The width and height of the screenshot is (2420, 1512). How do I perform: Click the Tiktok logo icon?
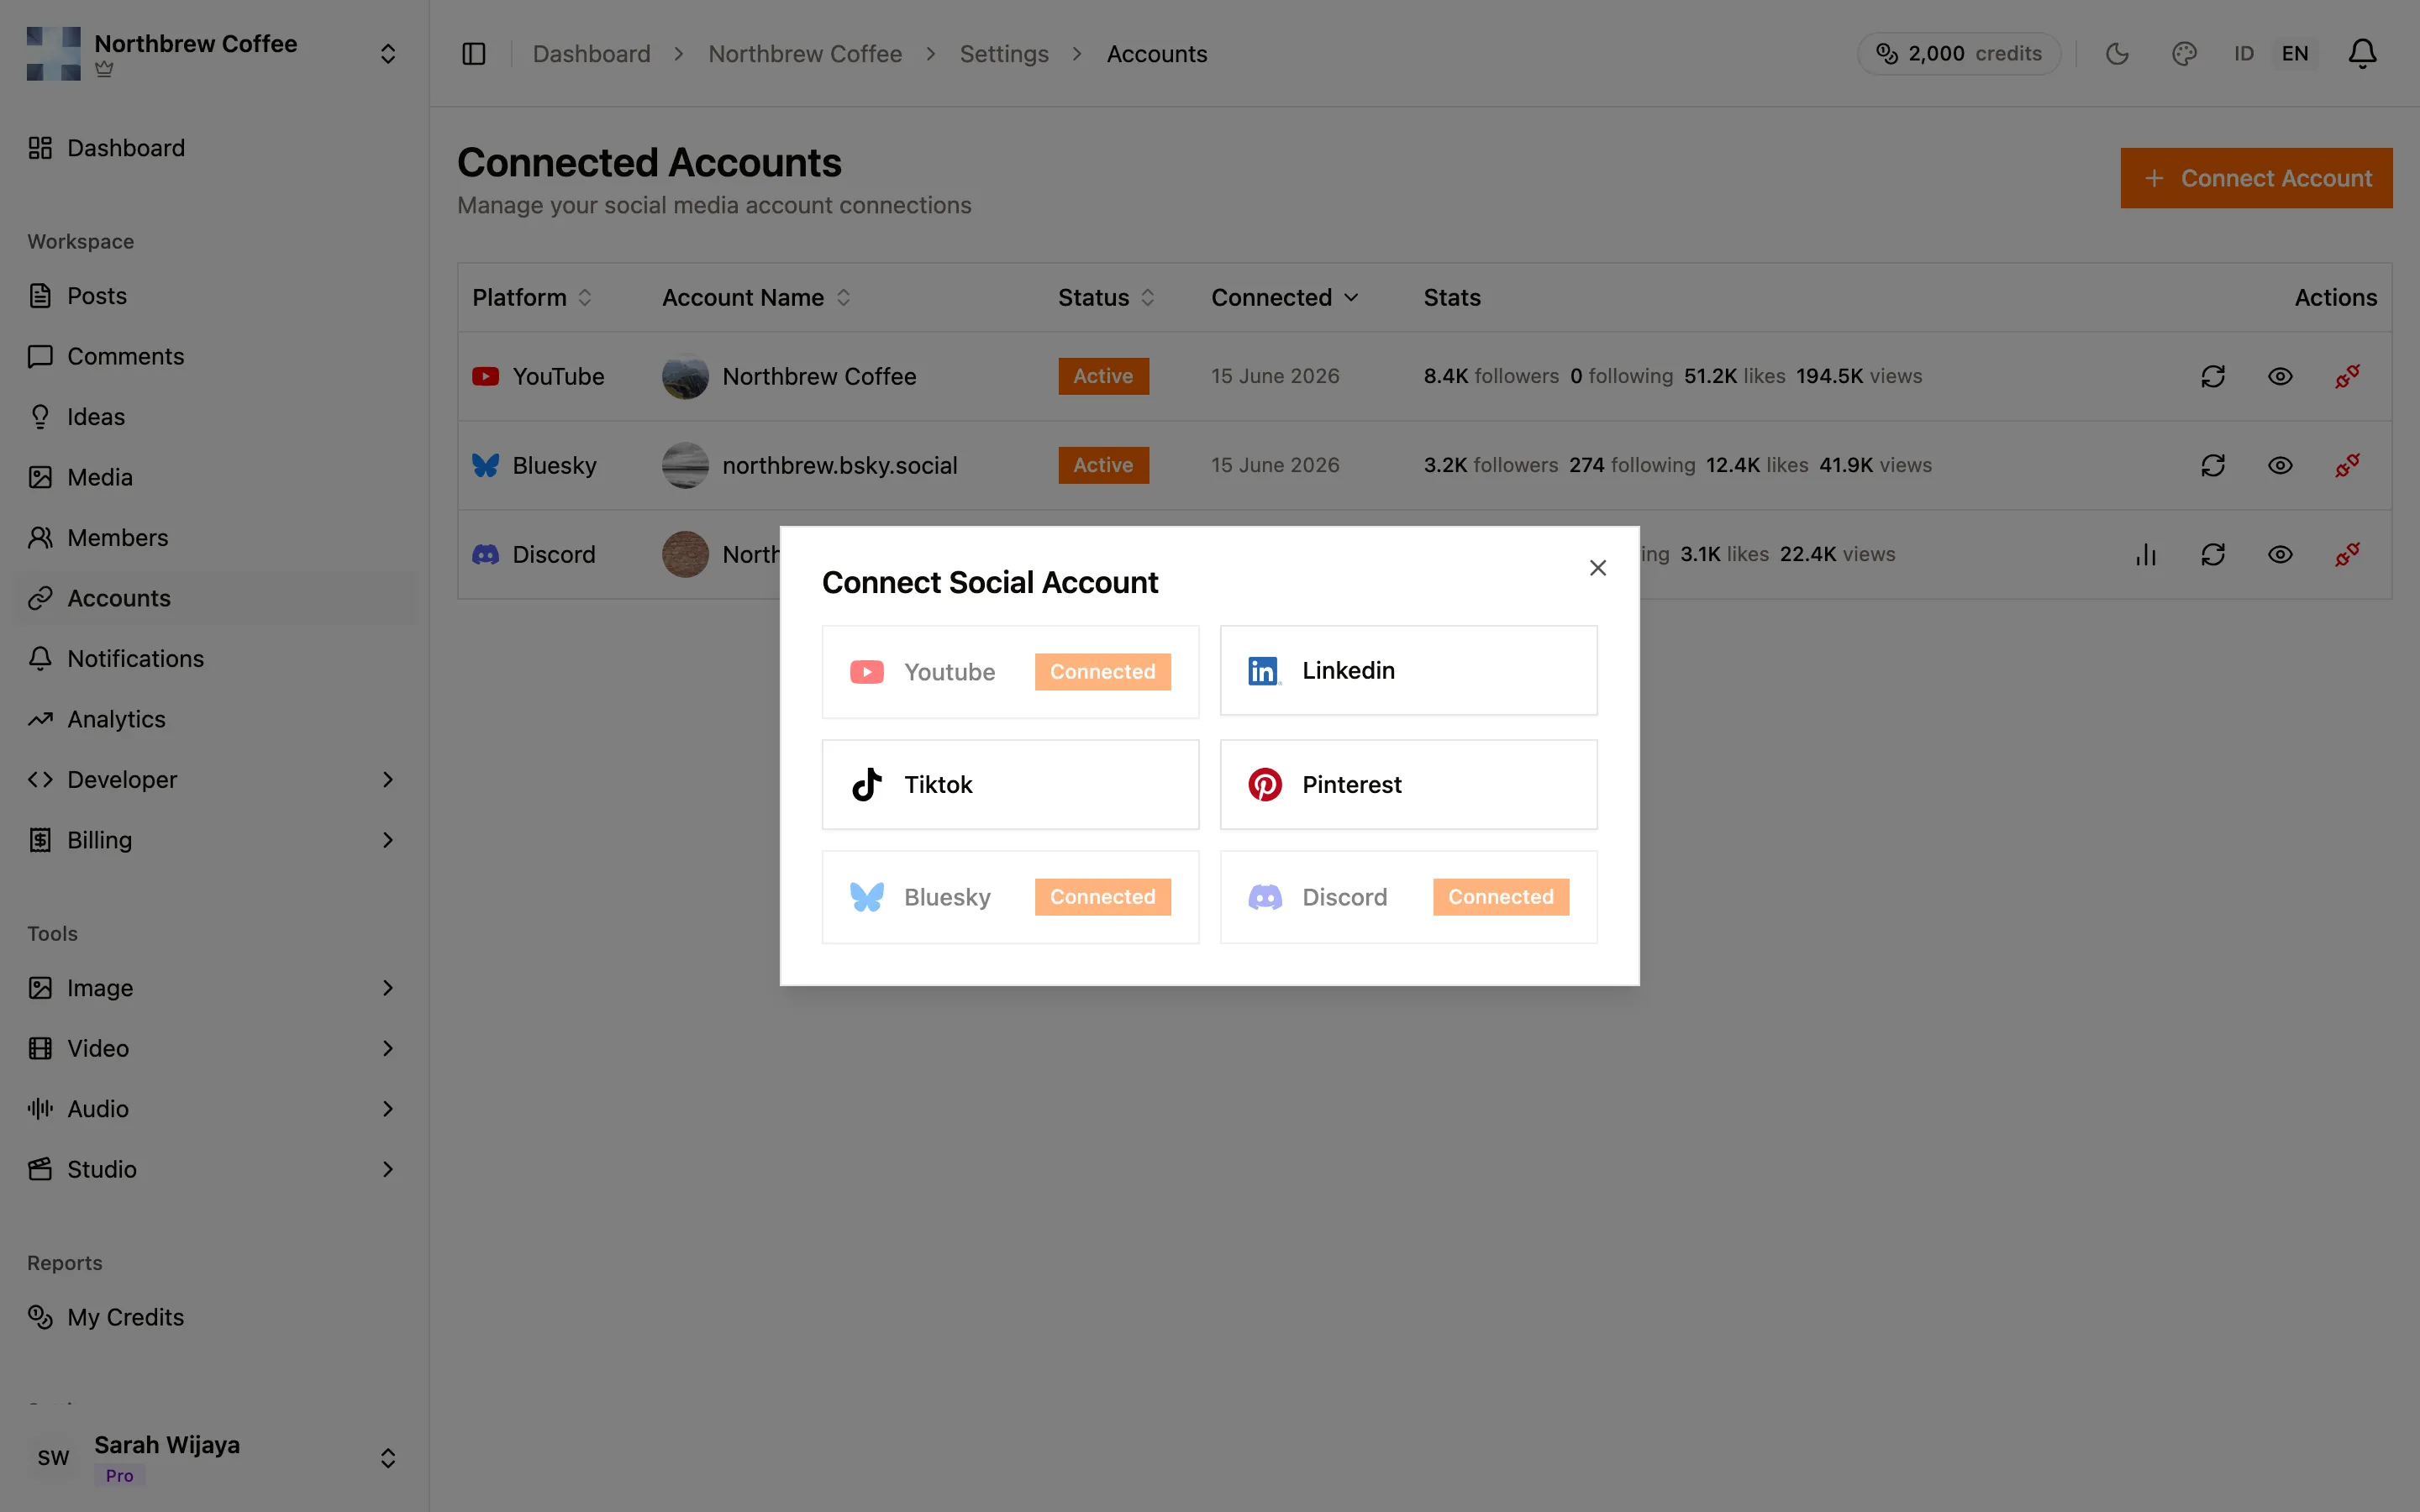coord(867,784)
